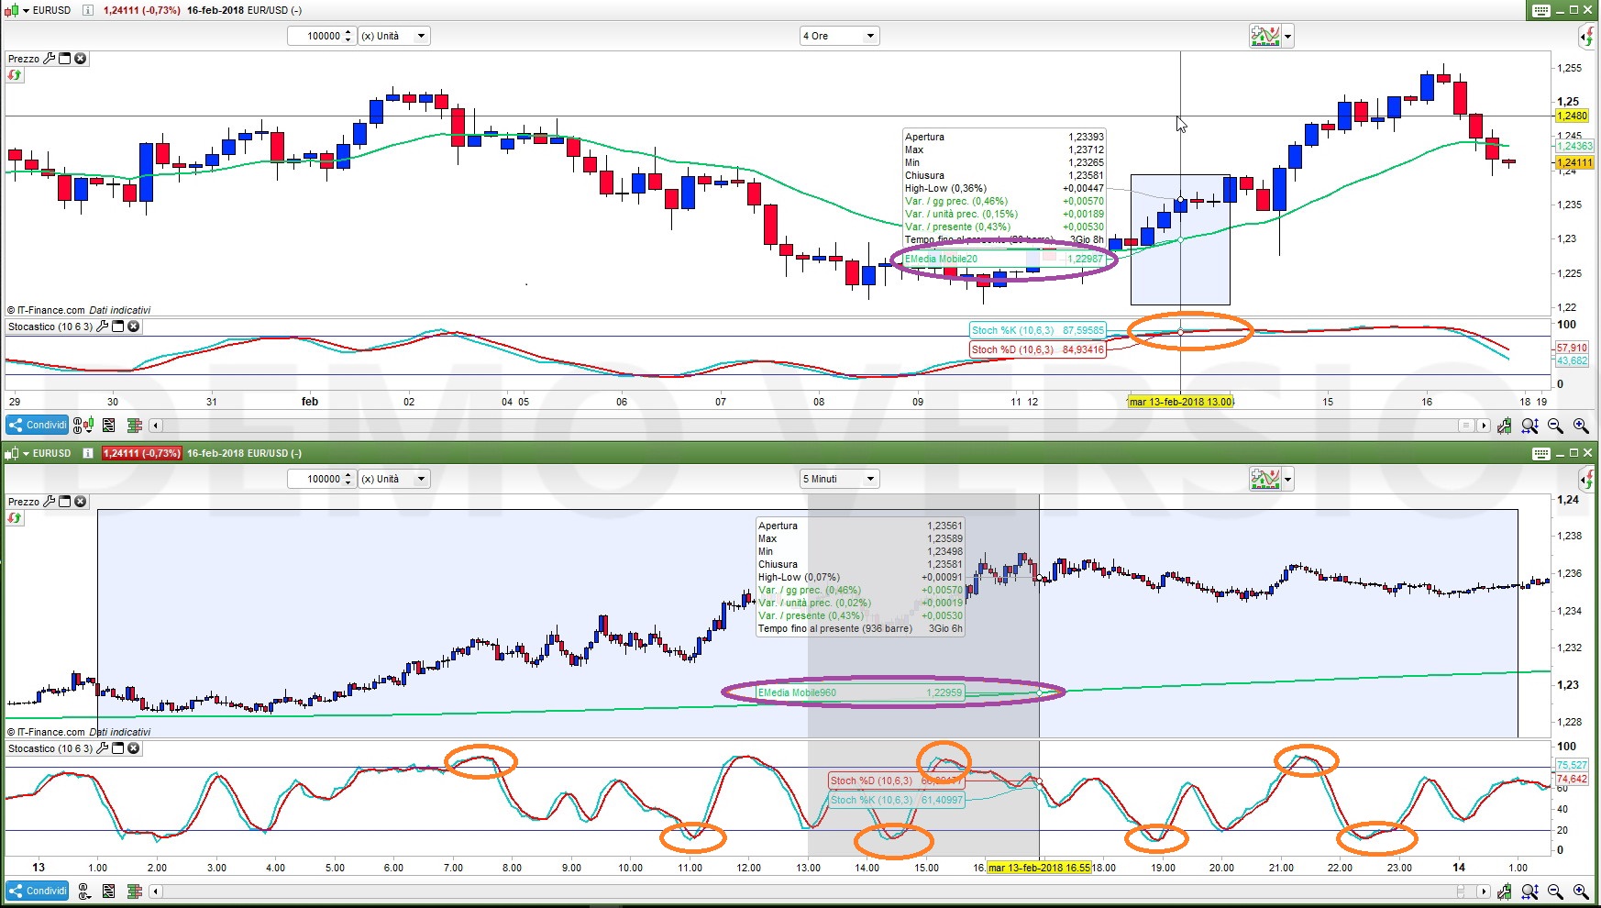1601x908 pixels.
Task: Reset zoom with arrowed magnifier on 4 Ore chart
Action: tap(1529, 426)
